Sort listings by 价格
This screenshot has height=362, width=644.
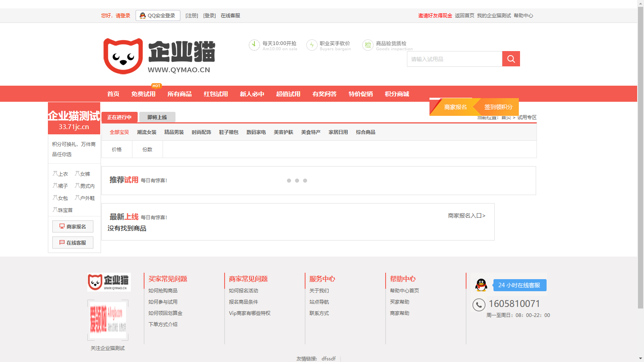point(117,149)
